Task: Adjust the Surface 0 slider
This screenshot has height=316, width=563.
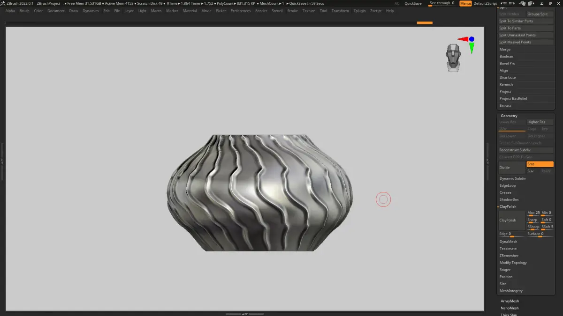Action: (540, 234)
